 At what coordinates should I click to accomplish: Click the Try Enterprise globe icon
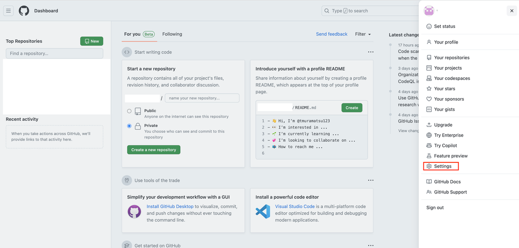tap(429, 135)
